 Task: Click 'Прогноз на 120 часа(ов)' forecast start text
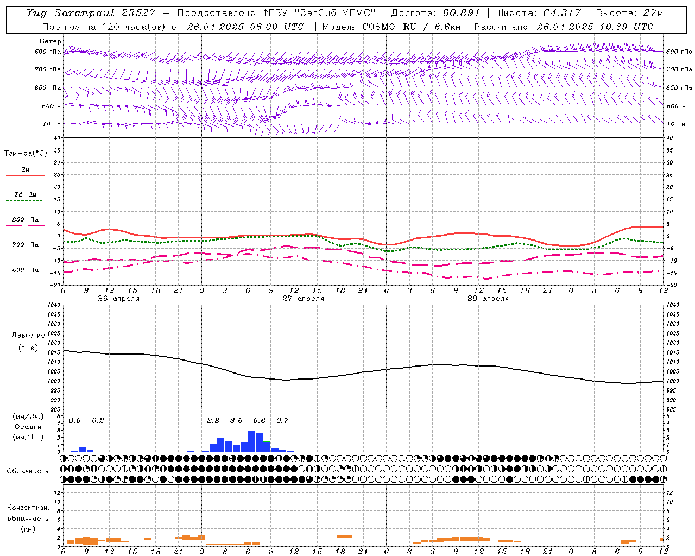[104, 27]
